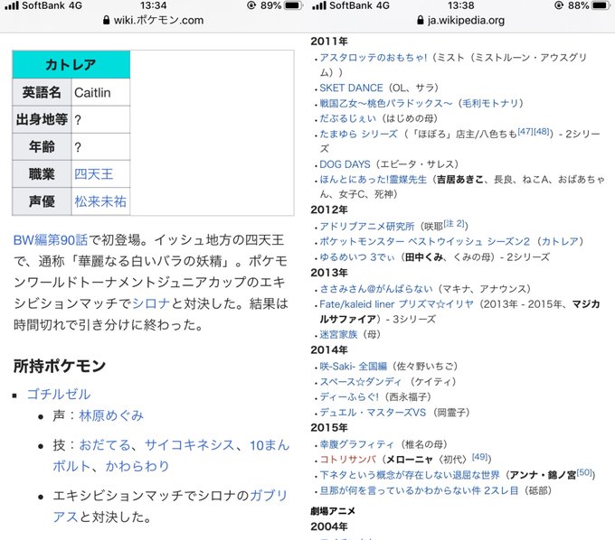This screenshot has height=540, width=615.
Task: Open the voice actor 松来未祐 link
Action: [100, 201]
